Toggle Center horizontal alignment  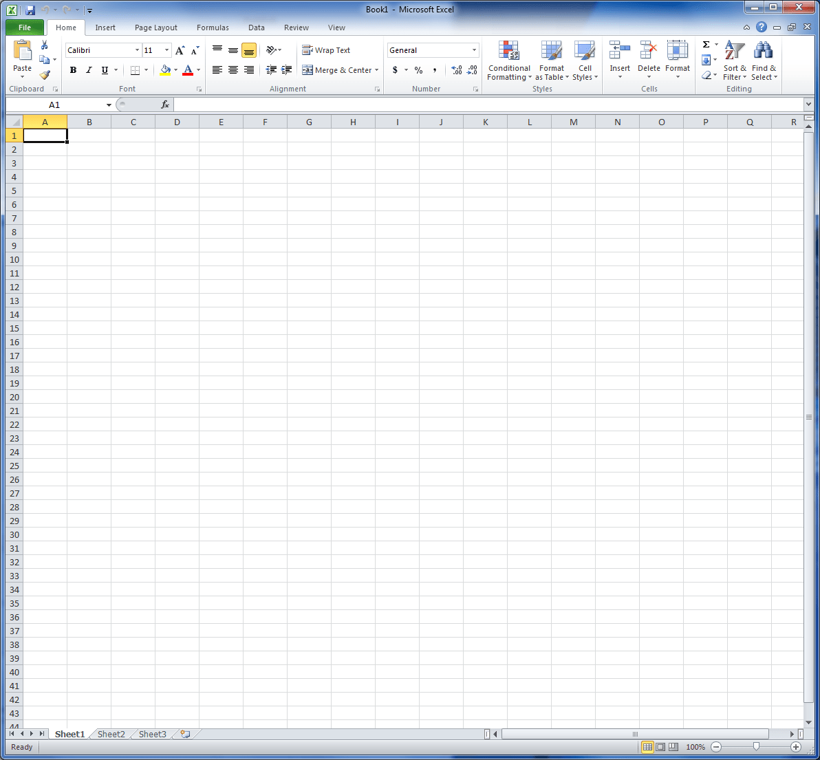click(233, 70)
